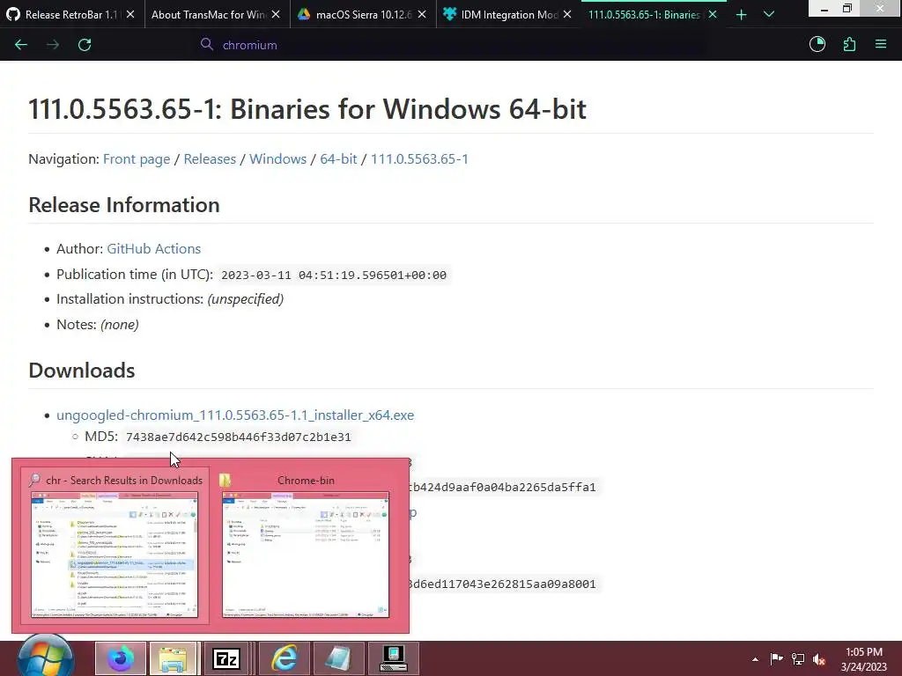Open Windows Explorer from the taskbar
Screen dimensions: 902x676
[x=174, y=658]
